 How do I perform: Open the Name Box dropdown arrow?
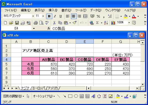click(x=34, y=29)
